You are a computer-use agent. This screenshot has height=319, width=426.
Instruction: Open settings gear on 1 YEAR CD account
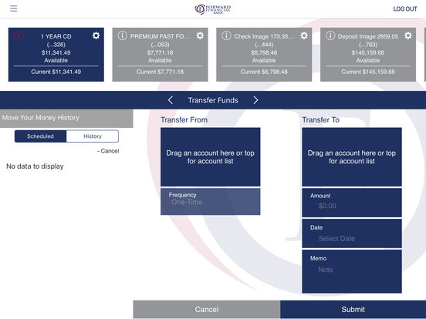pyautogui.click(x=96, y=35)
